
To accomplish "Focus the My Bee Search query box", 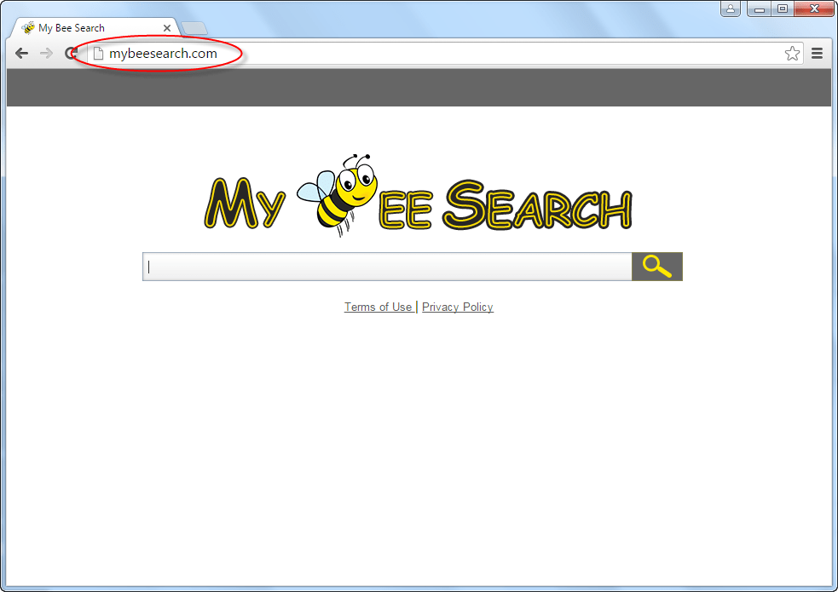I will [387, 267].
